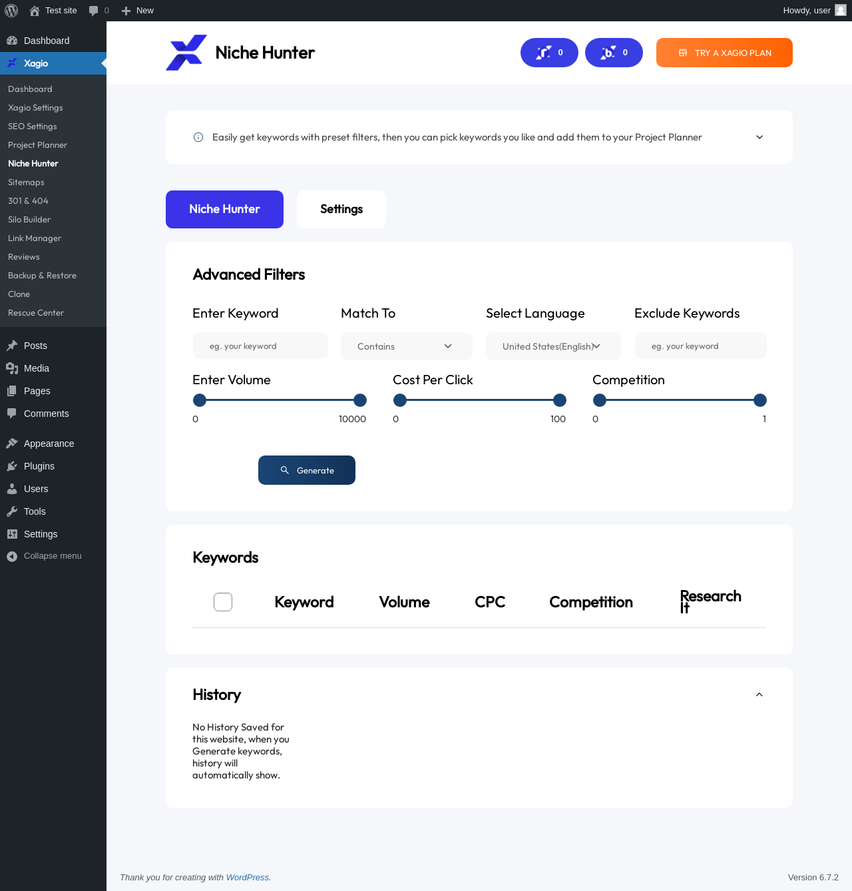
Task: Open the Select Language dropdown
Action: [553, 346]
